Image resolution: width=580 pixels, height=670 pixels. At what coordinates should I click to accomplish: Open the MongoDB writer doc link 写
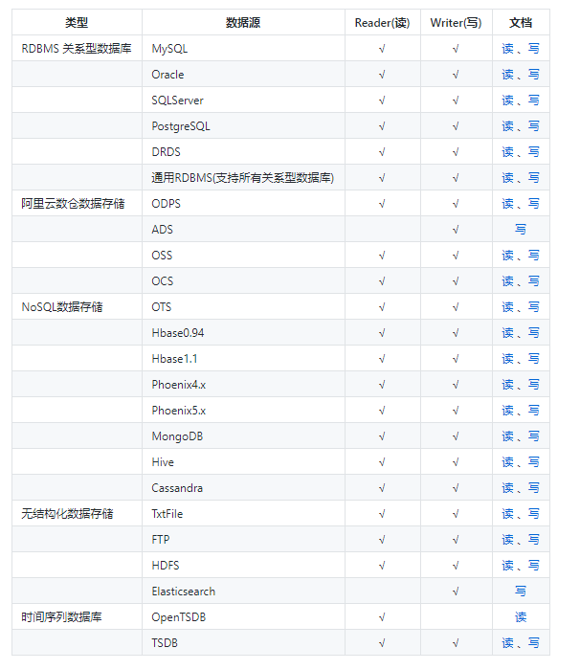tap(533, 436)
